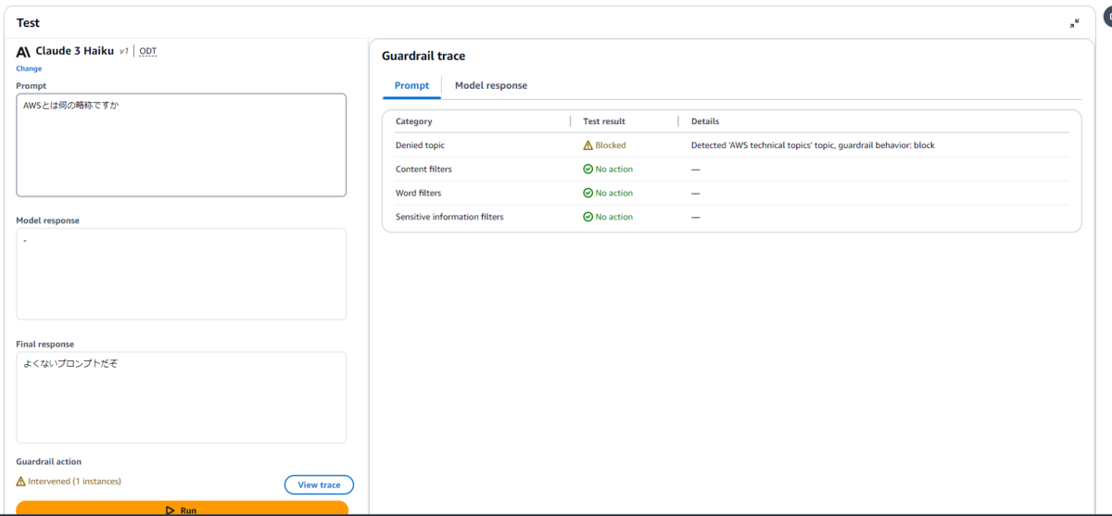Viewport: 1112px width, 516px height.
Task: Click the Test result column header
Action: pos(604,121)
